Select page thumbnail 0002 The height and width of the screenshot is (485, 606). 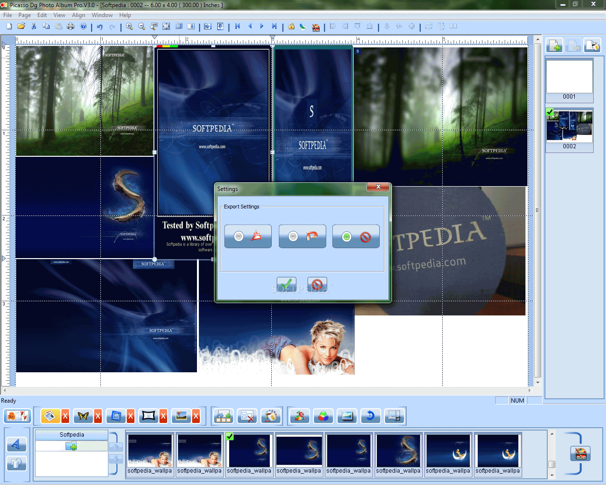(x=570, y=130)
